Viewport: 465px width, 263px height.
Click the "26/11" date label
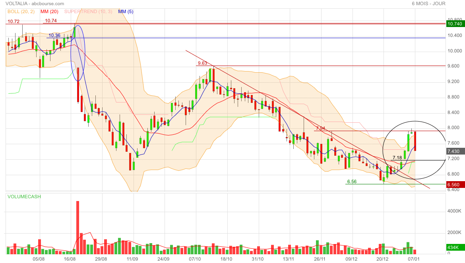320,259
